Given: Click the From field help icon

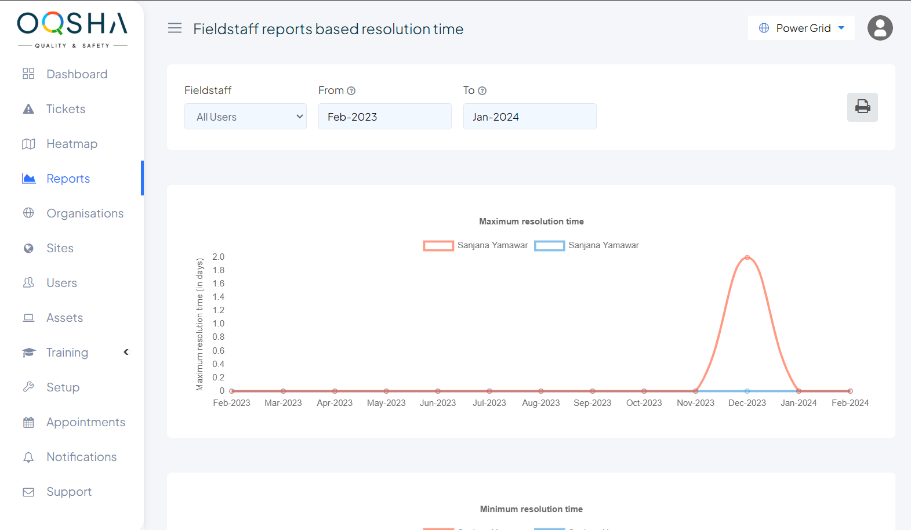Looking at the screenshot, I should [x=351, y=91].
